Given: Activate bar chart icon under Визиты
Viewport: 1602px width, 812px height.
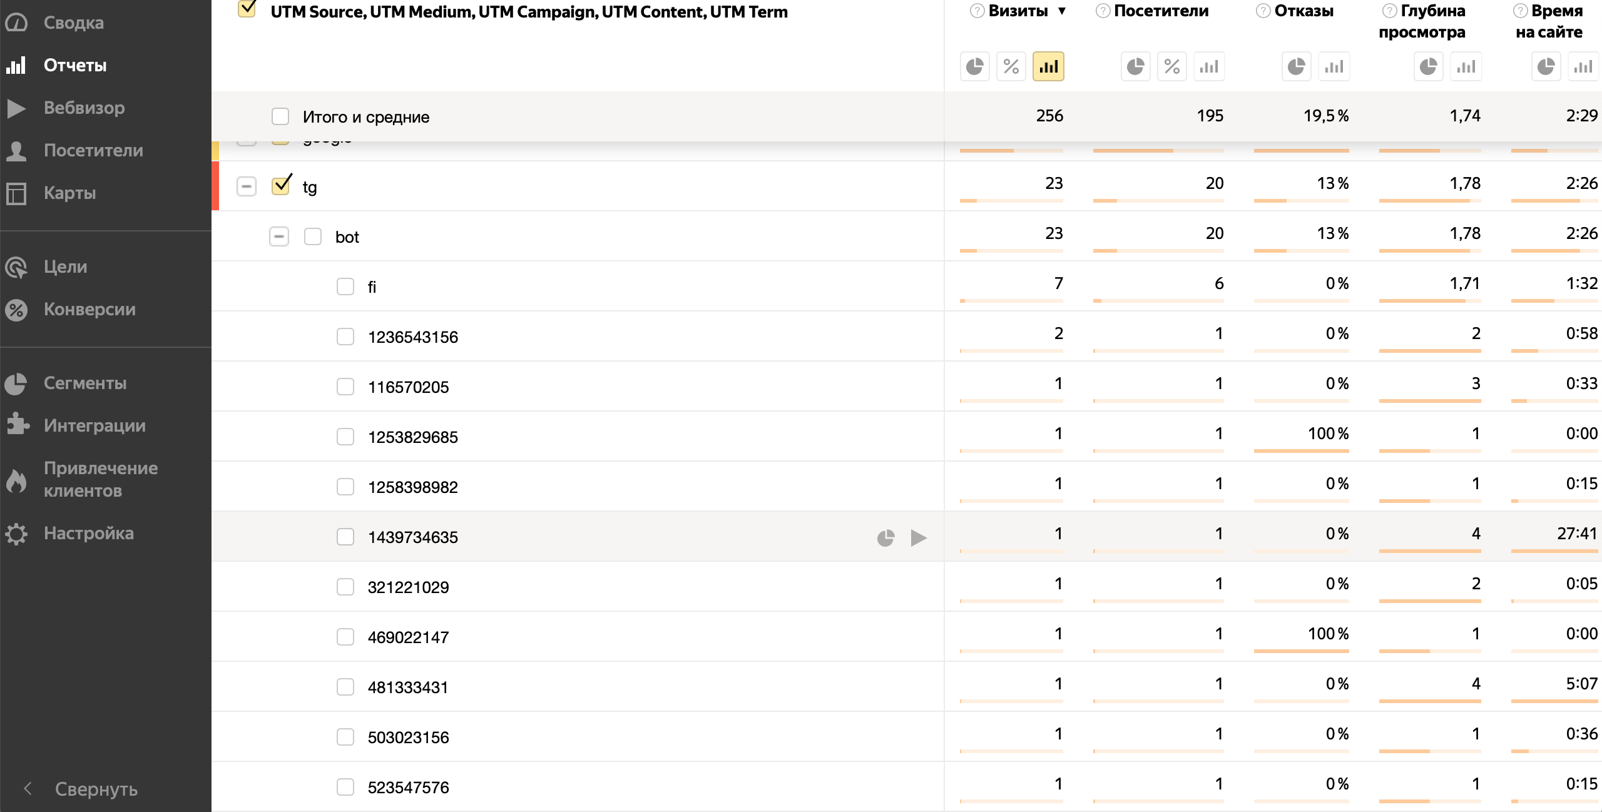Looking at the screenshot, I should pos(1048,66).
